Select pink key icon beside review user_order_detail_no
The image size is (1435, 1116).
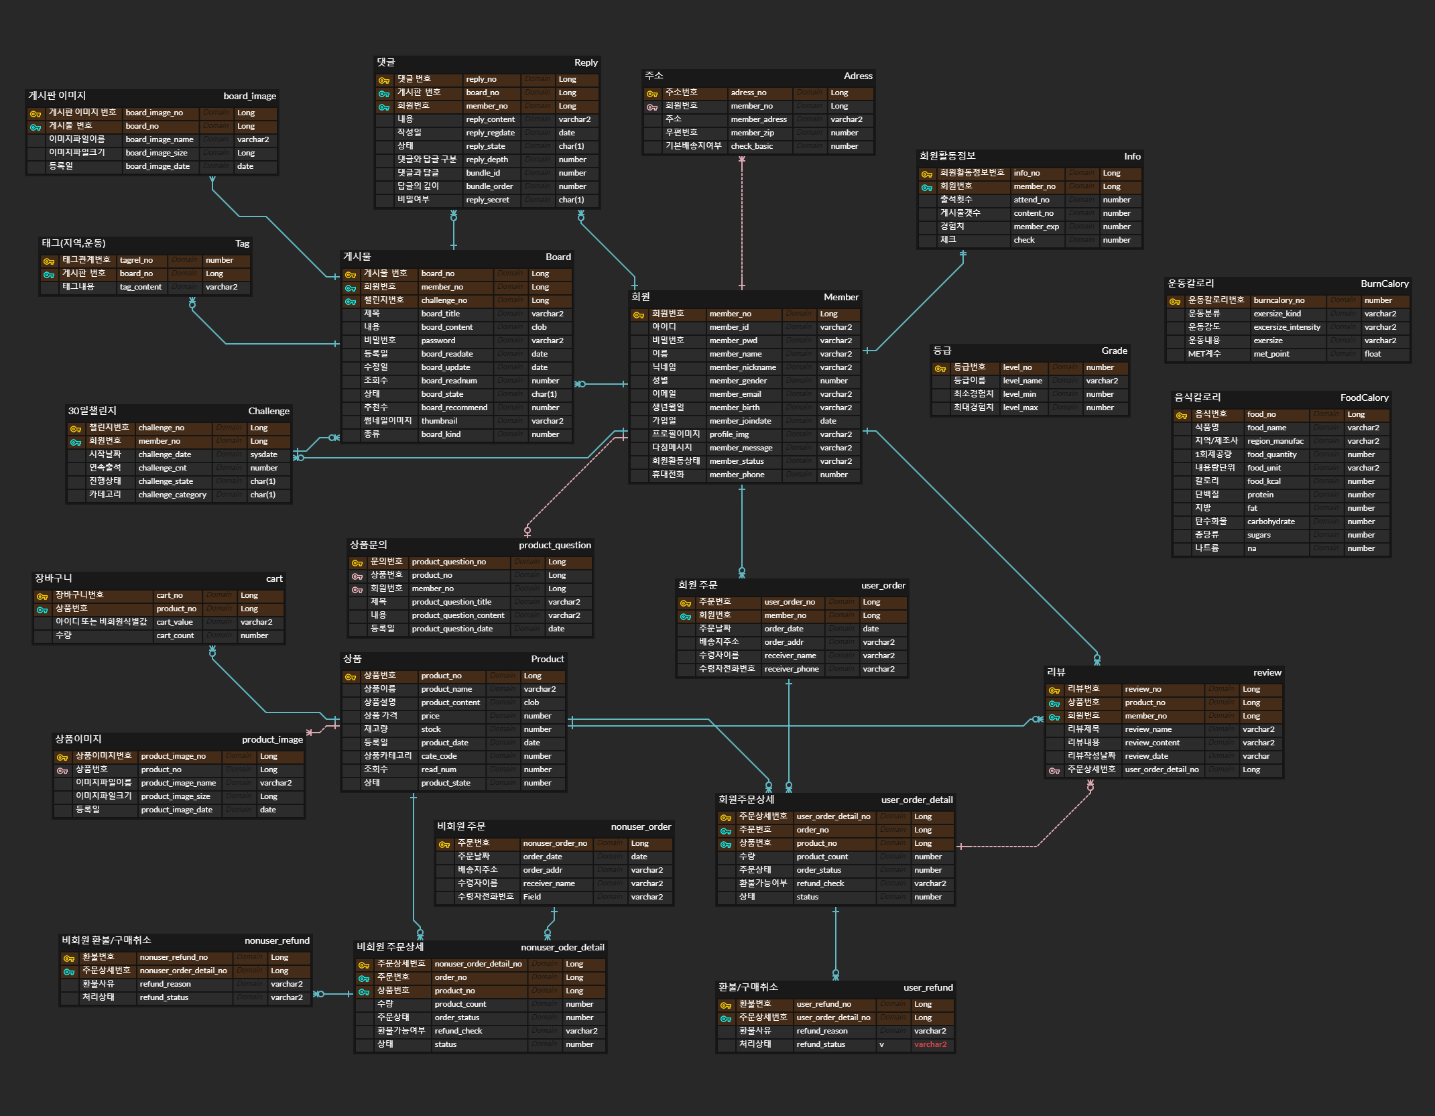1054,770
